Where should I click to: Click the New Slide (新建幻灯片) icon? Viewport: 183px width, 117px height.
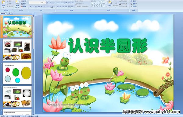17,2
